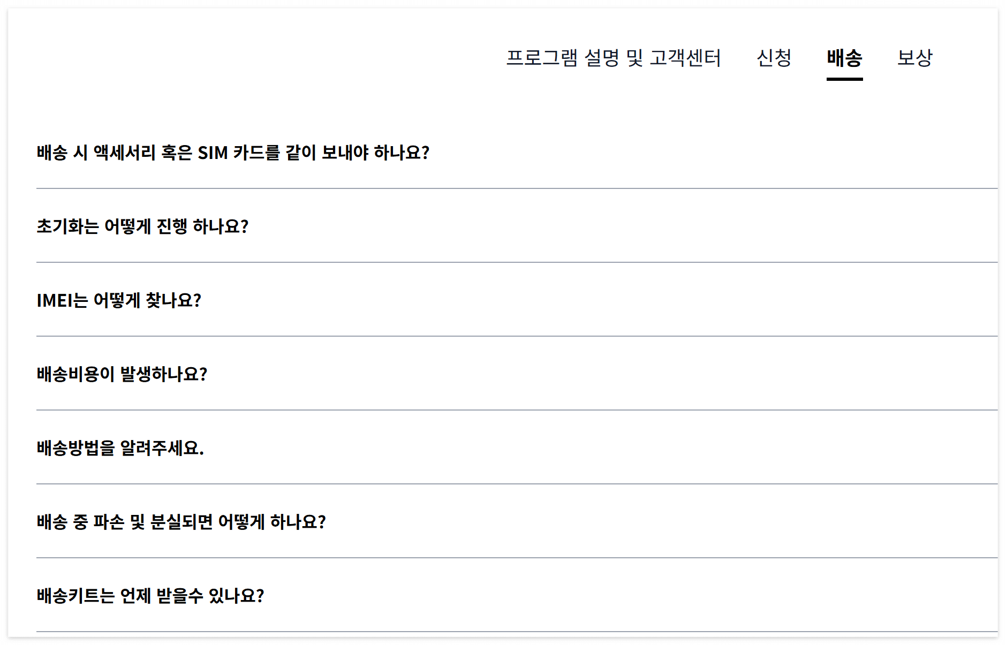
Task: Select the 배송 tab
Action: [845, 58]
